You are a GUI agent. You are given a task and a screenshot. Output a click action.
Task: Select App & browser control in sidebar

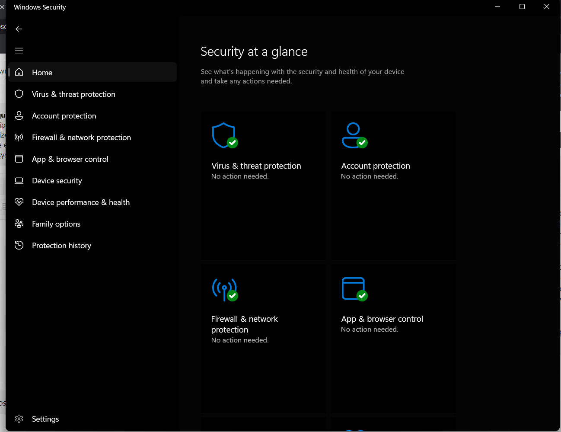(92, 159)
